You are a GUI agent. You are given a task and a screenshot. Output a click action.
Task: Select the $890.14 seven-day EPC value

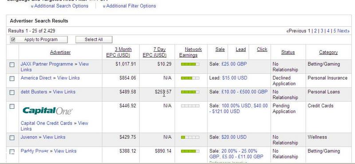click(x=163, y=151)
